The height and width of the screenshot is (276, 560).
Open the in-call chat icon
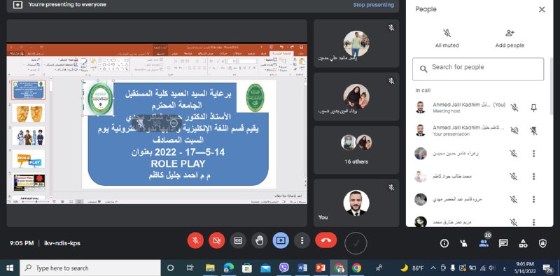503,243
